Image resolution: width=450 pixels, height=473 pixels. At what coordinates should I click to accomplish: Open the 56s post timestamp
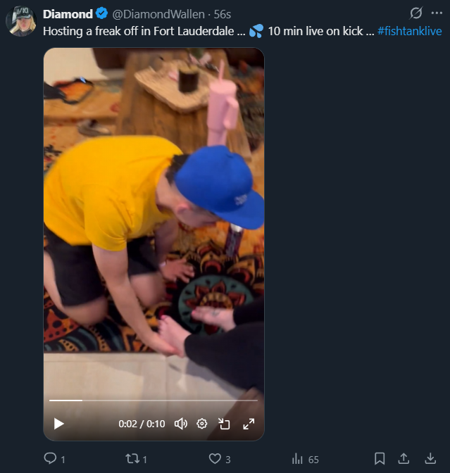(223, 14)
